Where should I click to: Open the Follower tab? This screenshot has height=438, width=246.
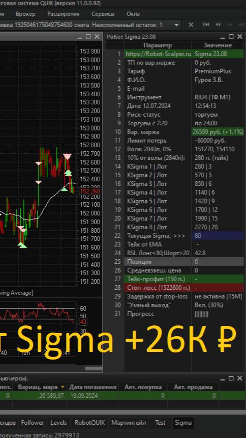coord(33,423)
